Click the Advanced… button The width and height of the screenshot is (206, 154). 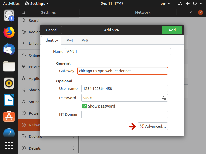(x=153, y=126)
